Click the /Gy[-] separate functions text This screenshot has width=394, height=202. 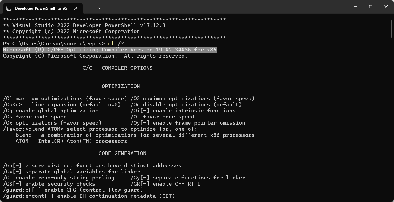coord(188,178)
